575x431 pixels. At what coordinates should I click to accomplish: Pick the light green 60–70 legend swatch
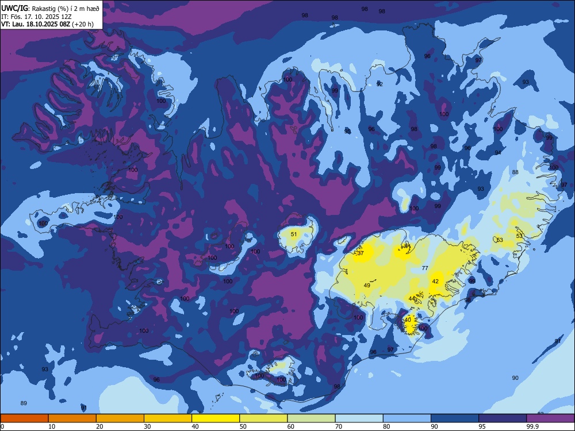311,418
